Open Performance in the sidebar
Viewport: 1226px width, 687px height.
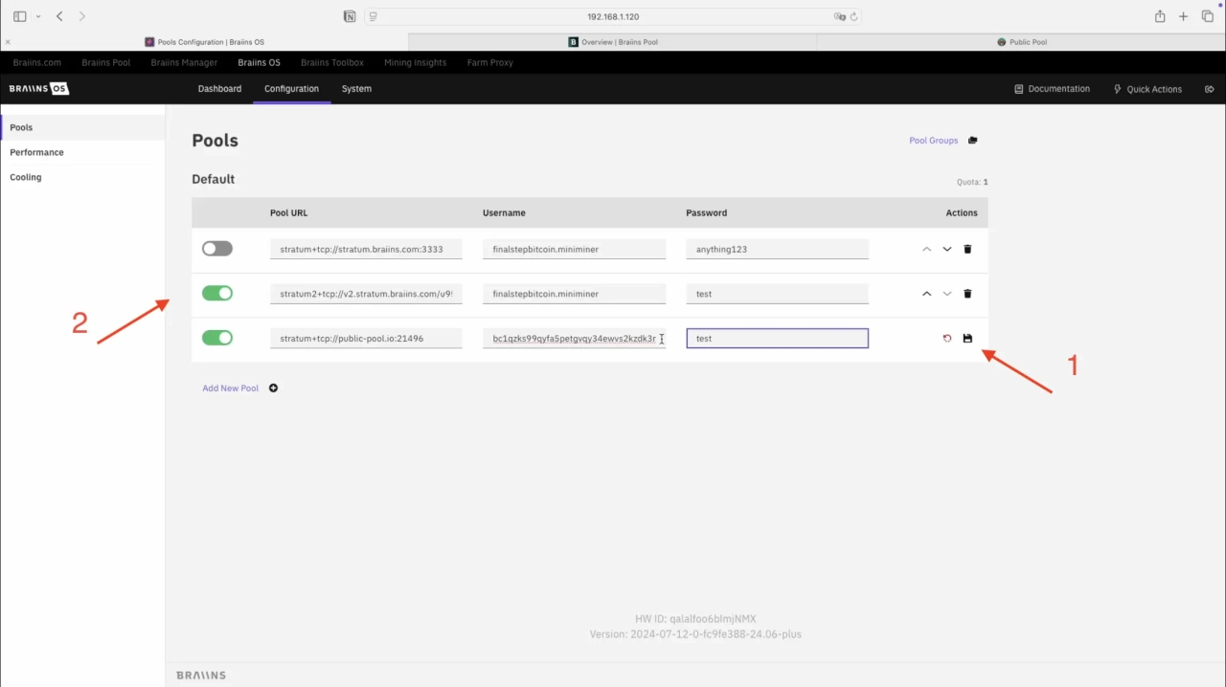(82, 152)
